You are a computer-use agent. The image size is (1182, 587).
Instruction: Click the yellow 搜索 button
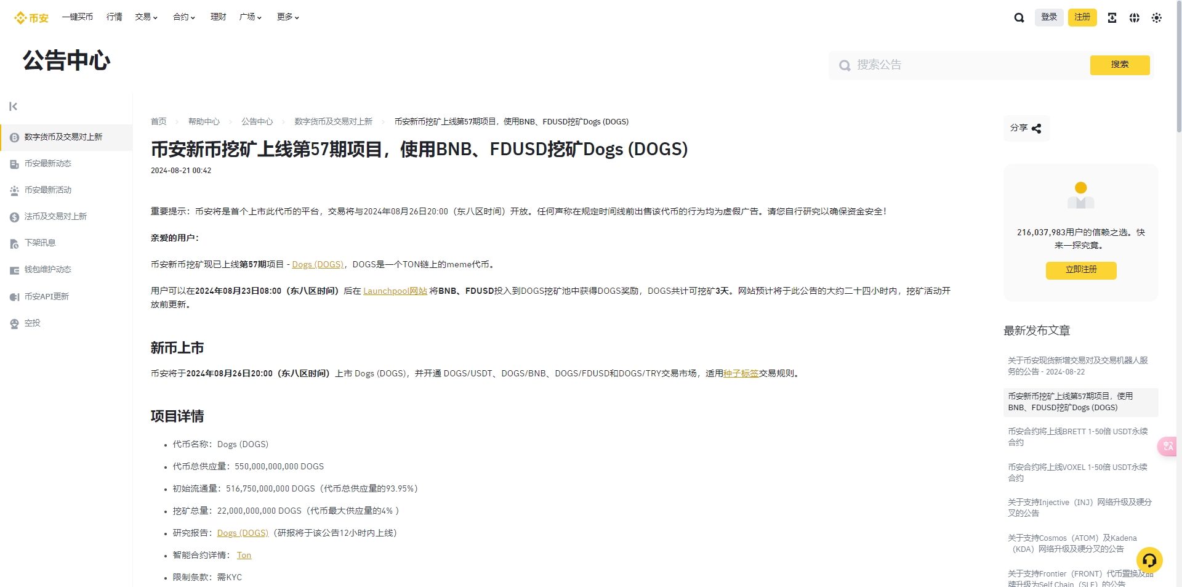click(1120, 65)
